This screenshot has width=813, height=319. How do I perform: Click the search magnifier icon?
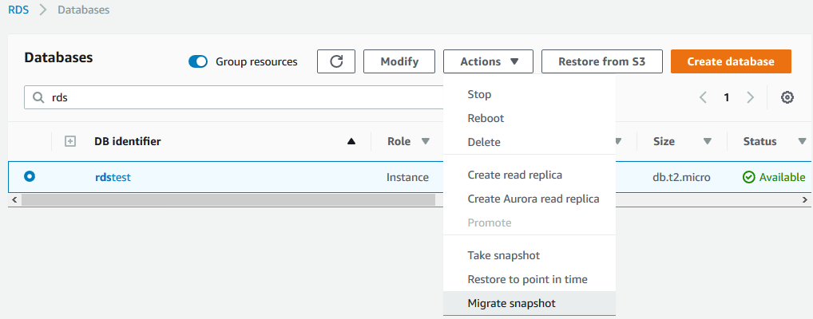click(38, 97)
